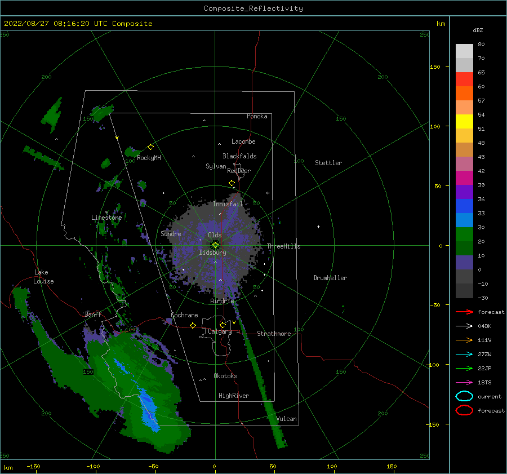Click the Composite_Reflectivity title

coord(253,8)
